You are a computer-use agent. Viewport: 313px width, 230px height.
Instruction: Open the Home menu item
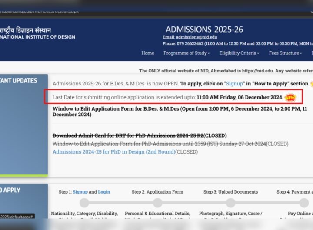point(148,53)
